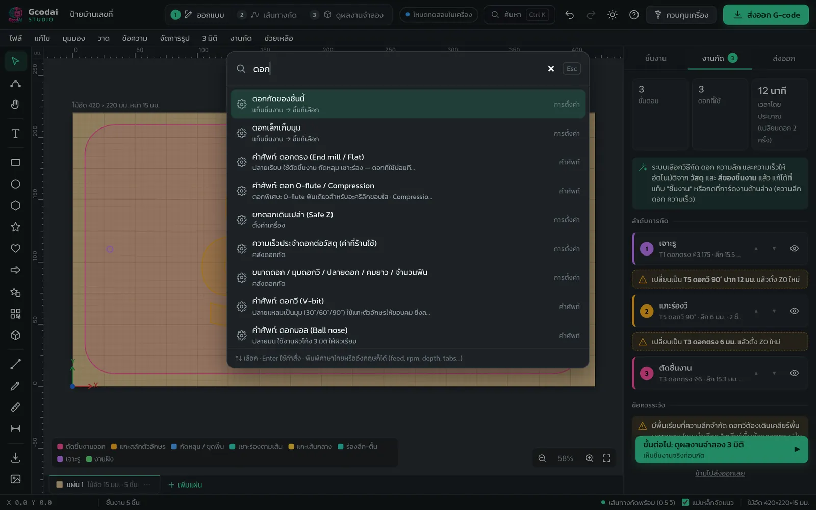Switch to the ส่งออก tab
This screenshot has width=816, height=510.
(x=783, y=58)
